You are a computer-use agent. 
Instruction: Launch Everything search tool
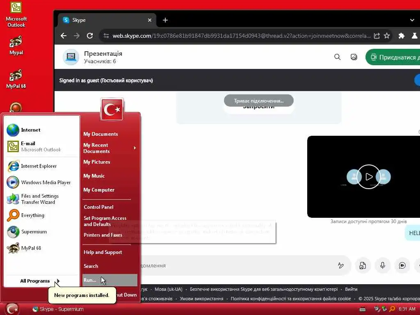(x=42, y=215)
